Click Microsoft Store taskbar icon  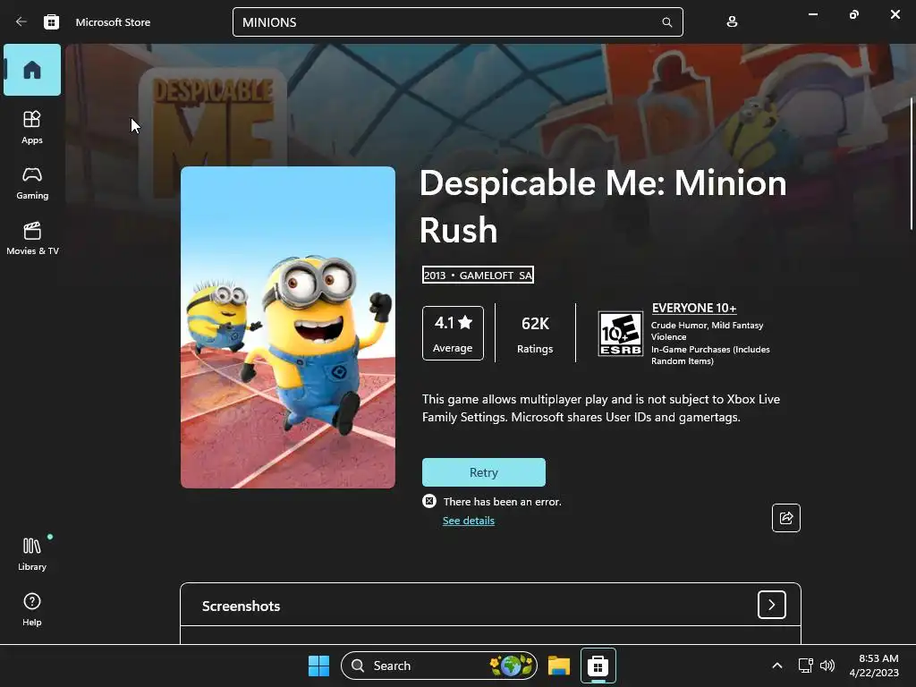pos(598,666)
